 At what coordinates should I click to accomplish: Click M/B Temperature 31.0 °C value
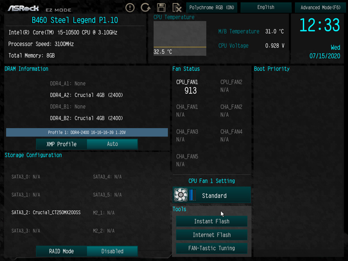pos(274,31)
